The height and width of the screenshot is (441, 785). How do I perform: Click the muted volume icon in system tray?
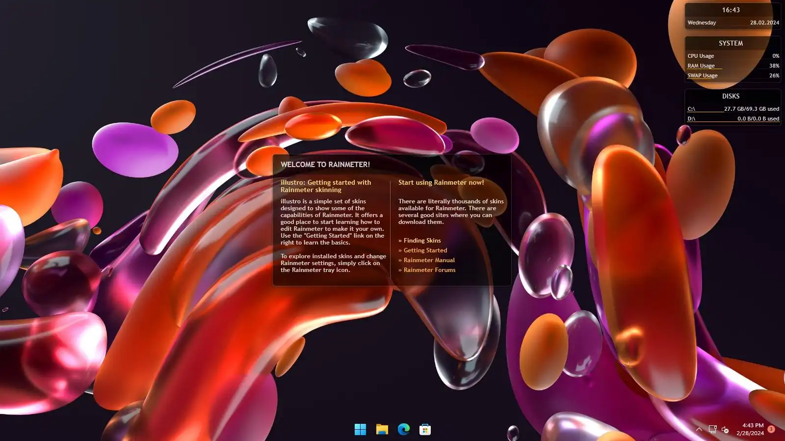point(725,430)
